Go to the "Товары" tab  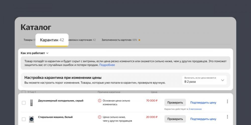pyautogui.click(x=28, y=40)
